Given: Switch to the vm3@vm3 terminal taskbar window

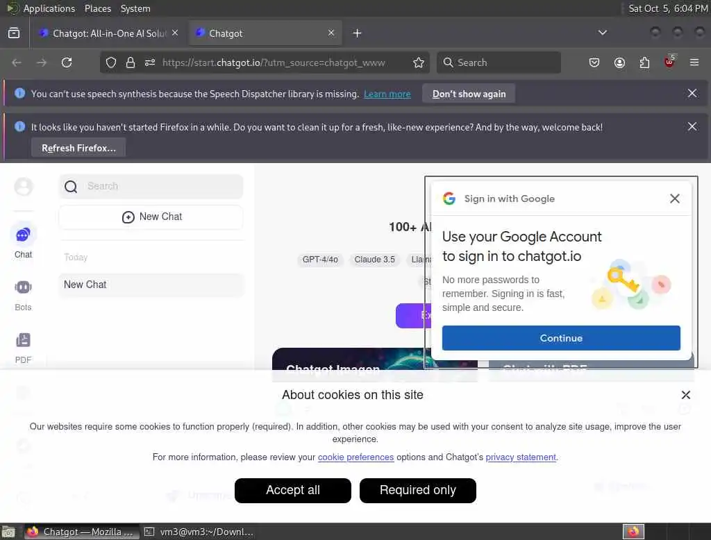Looking at the screenshot, I should coord(199,532).
